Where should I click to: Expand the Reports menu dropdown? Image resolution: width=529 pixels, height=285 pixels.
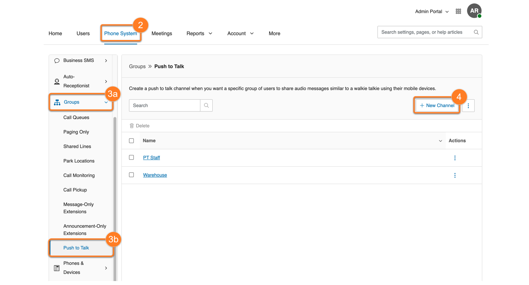click(199, 34)
